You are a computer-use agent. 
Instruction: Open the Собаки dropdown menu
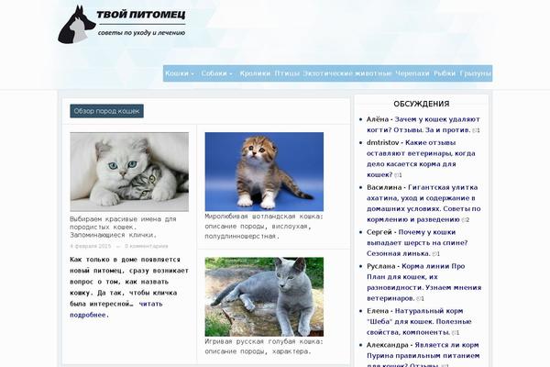(216, 73)
